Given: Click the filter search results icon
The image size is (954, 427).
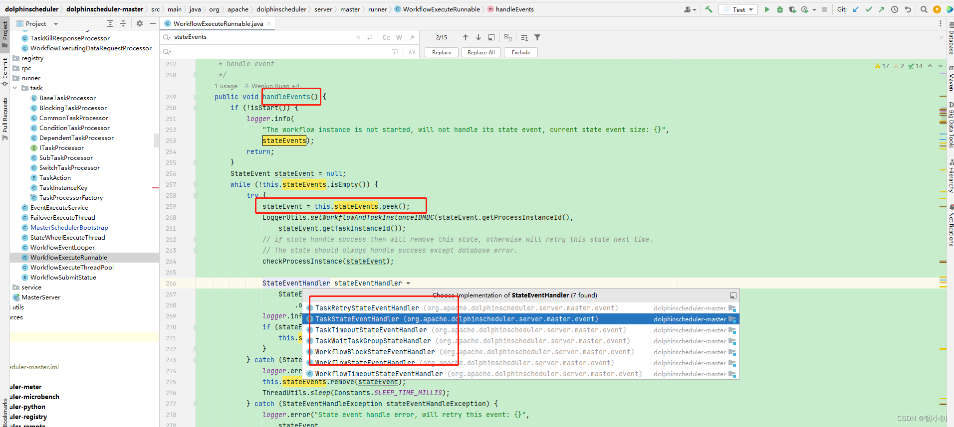Looking at the screenshot, I should click(x=537, y=37).
